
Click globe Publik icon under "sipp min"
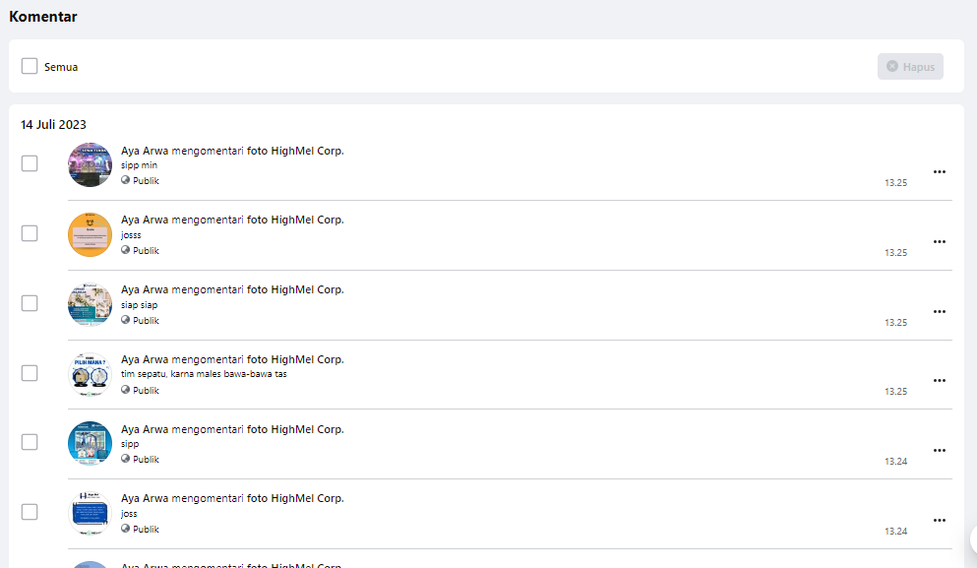click(x=126, y=180)
